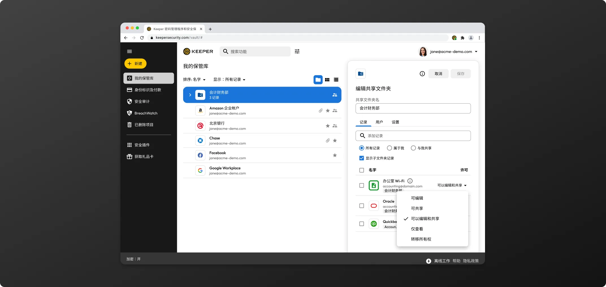Click info icon next to 办公室 Wi-Fi
This screenshot has width=606, height=287.
(x=410, y=181)
